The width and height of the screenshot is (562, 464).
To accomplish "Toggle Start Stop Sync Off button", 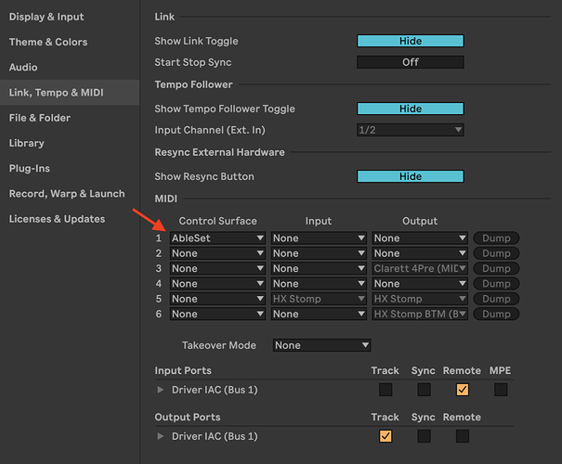I will 410,62.
